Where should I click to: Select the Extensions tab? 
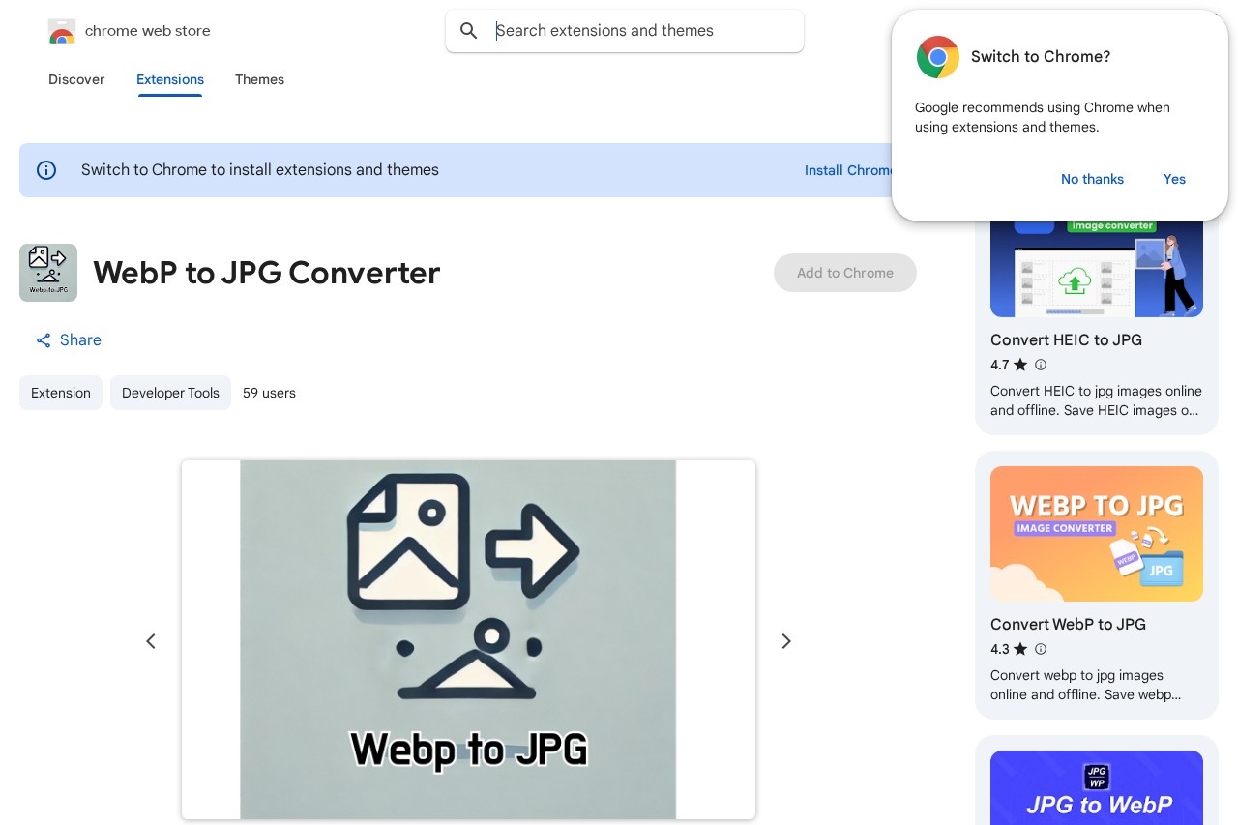(170, 79)
